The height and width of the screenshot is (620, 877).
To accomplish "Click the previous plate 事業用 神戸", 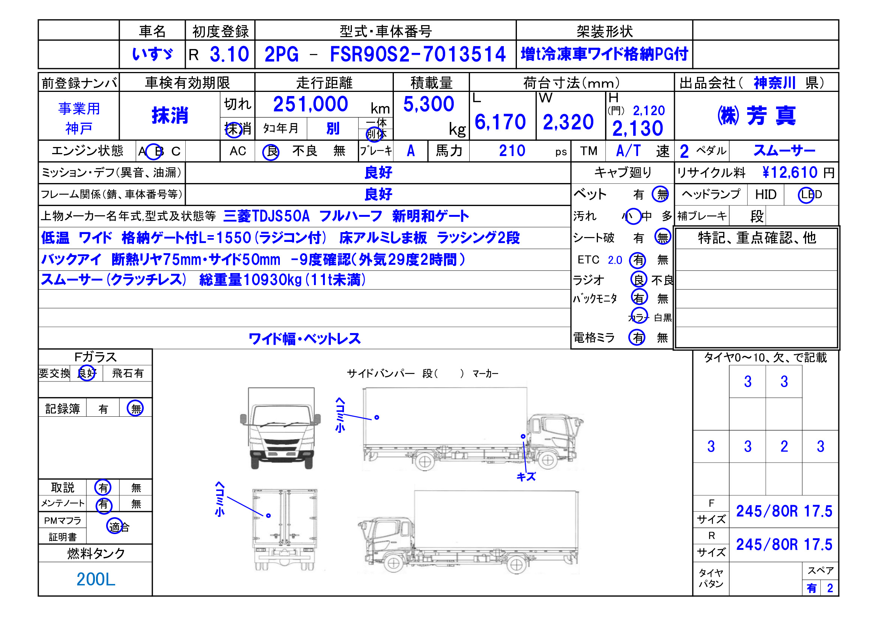I will point(79,119).
